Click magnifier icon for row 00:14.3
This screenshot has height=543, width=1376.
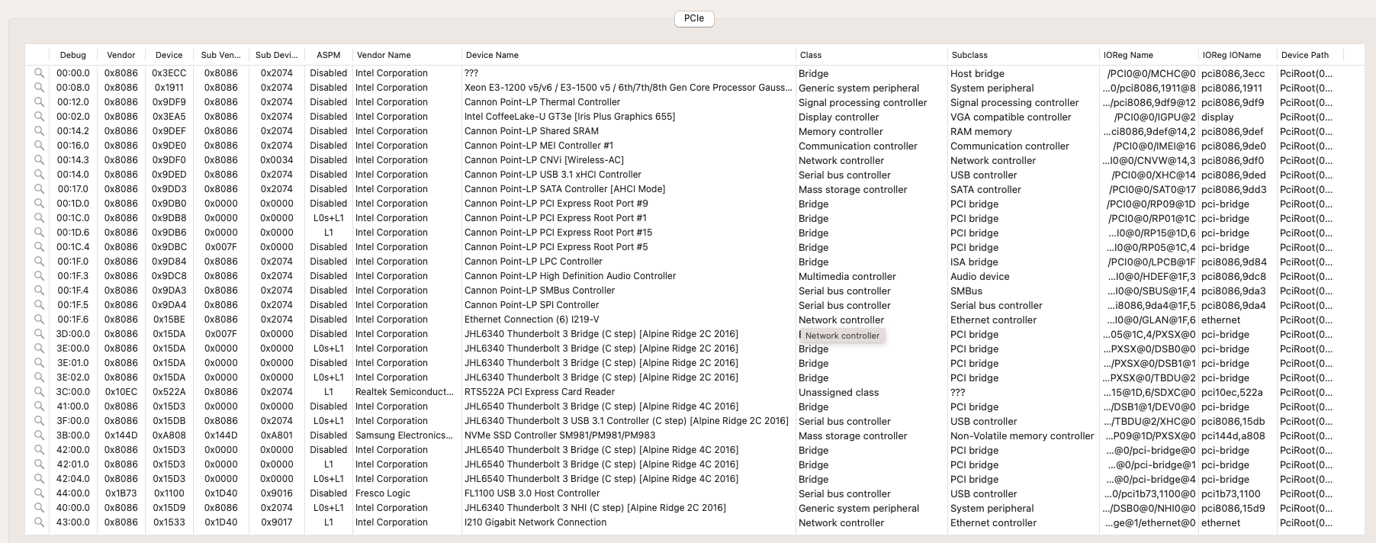(x=39, y=160)
